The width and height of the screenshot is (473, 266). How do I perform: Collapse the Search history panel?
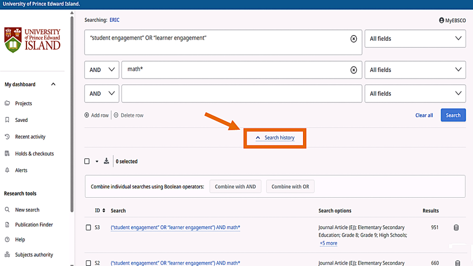click(275, 138)
